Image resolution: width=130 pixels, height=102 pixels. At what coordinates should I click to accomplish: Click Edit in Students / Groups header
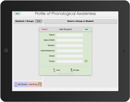(38, 21)
